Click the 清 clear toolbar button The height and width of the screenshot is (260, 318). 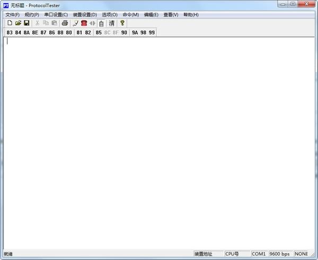[111, 23]
